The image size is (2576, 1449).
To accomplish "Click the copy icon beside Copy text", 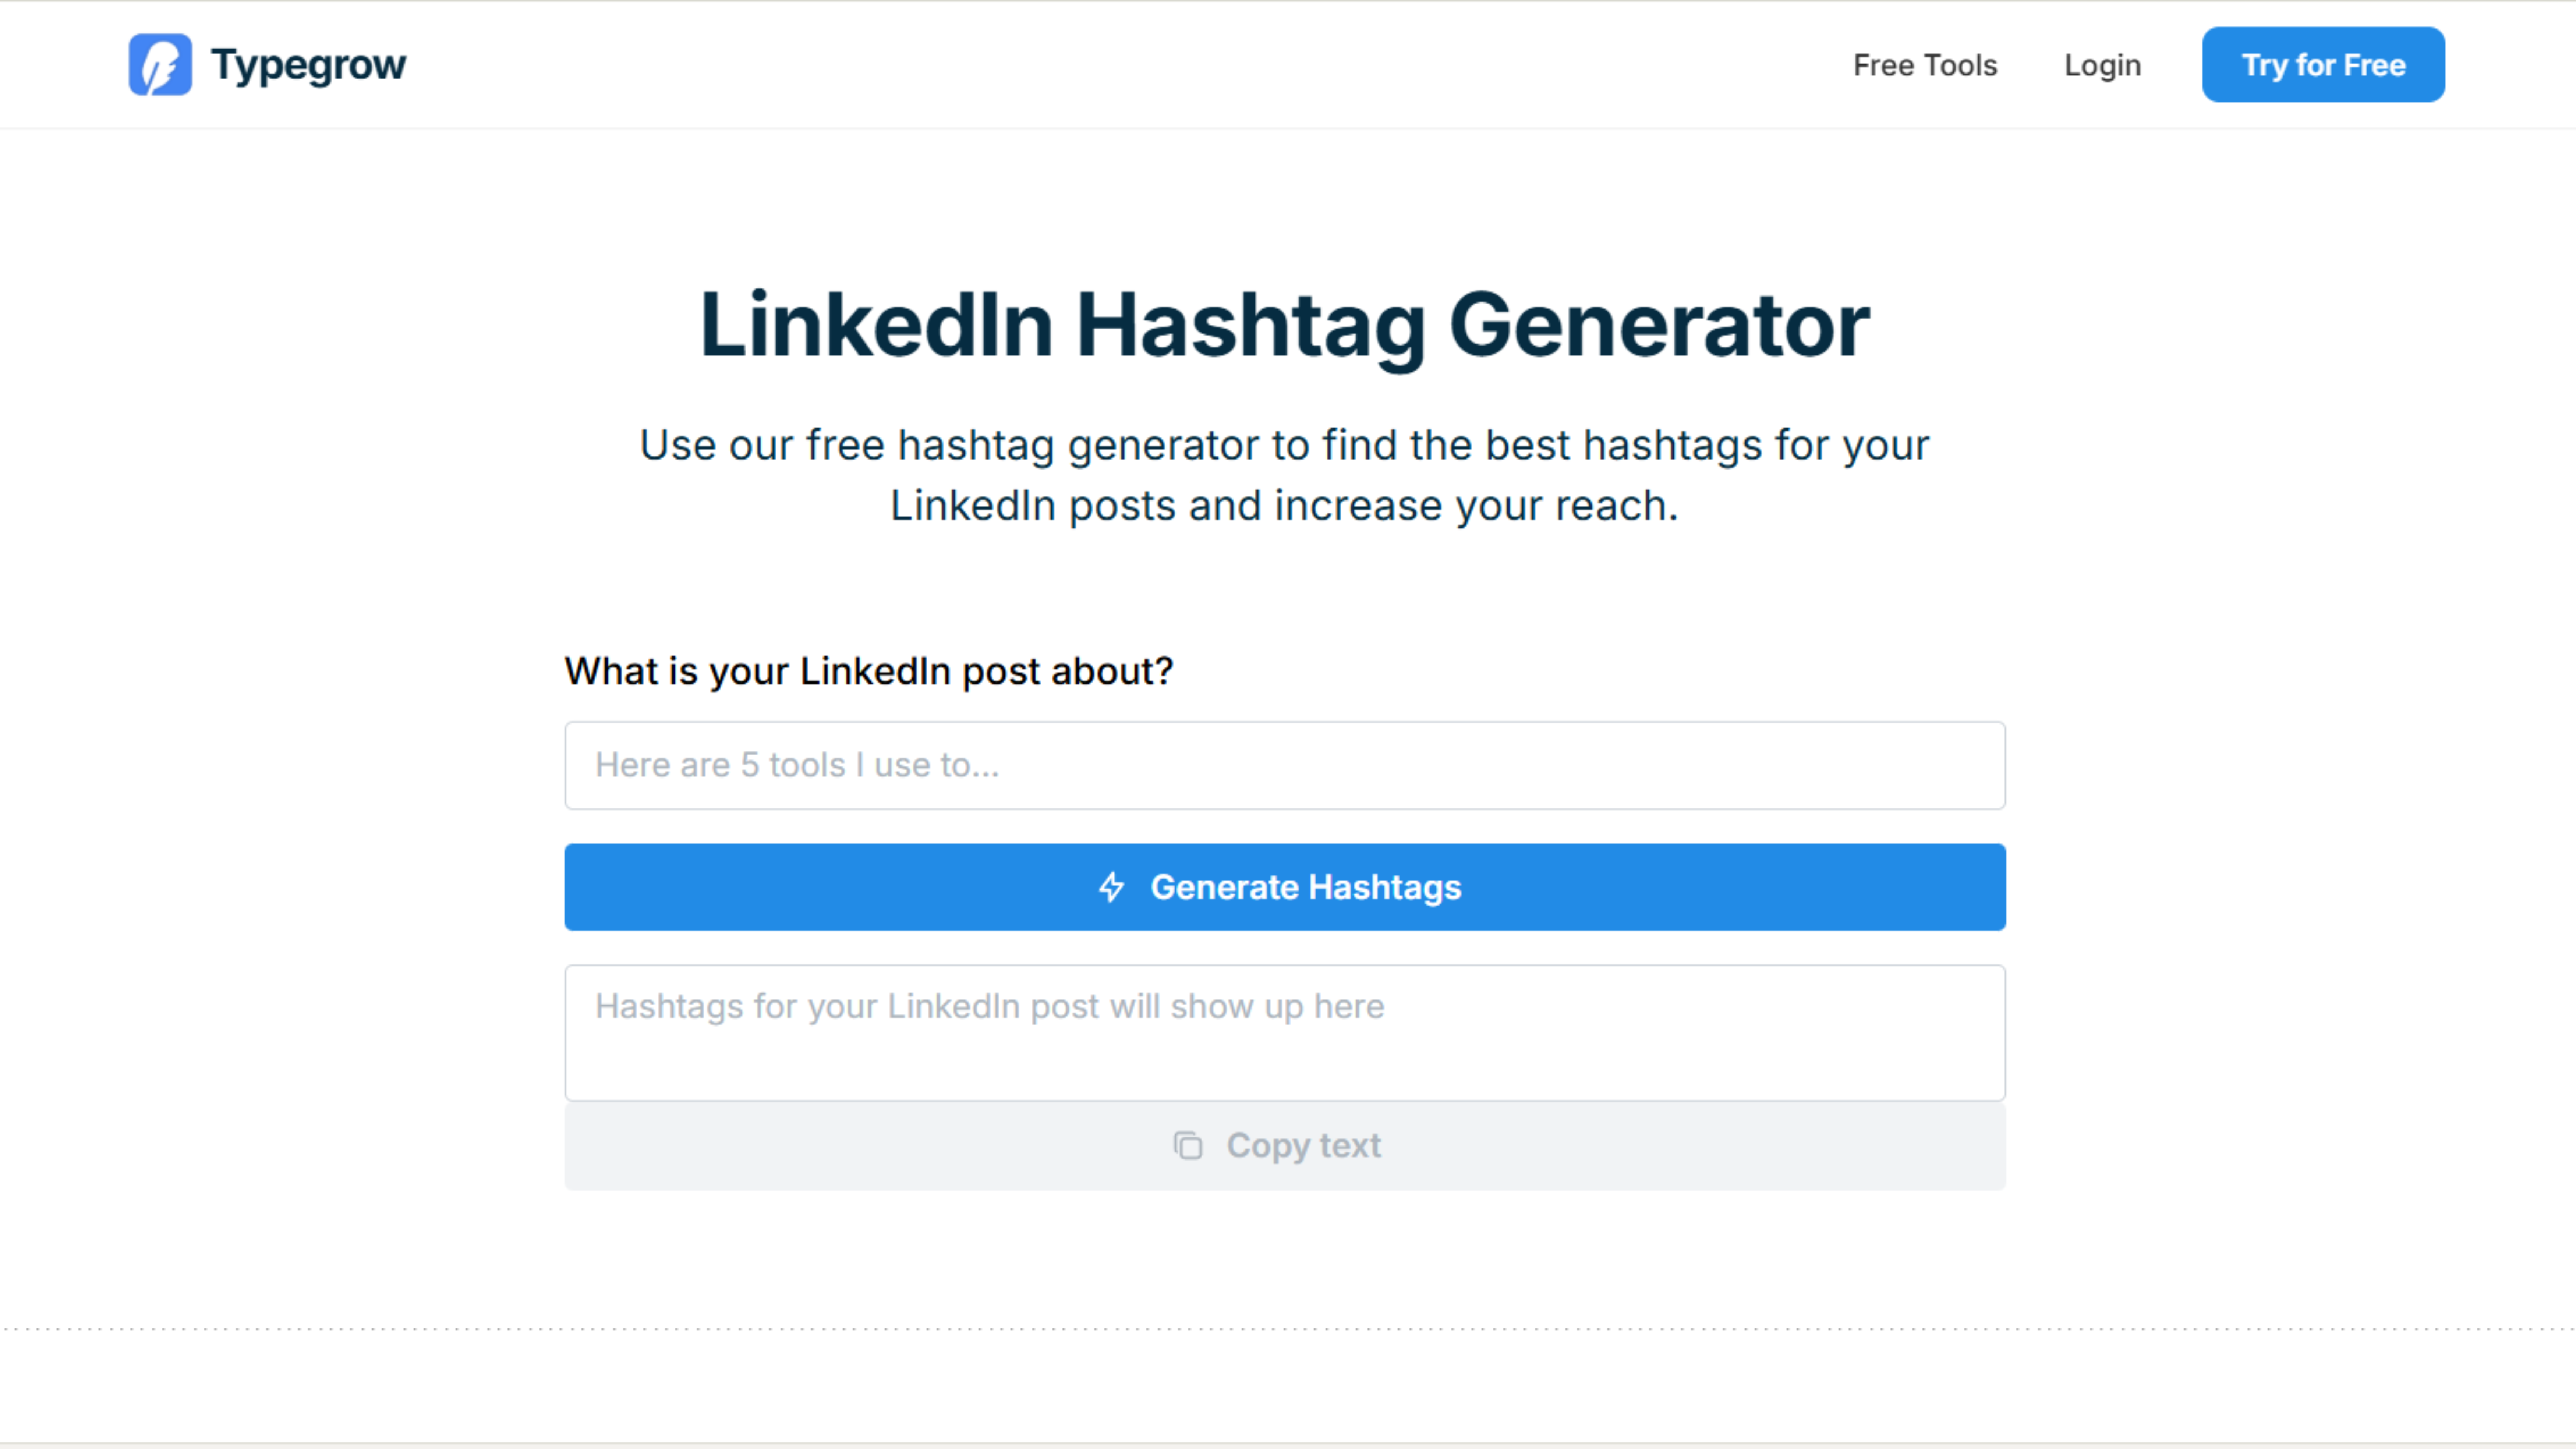I will tap(1188, 1145).
